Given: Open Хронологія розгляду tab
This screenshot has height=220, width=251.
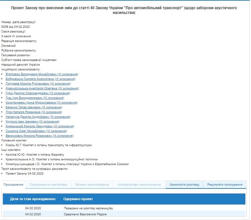Looking at the screenshot, I should click(184, 184).
